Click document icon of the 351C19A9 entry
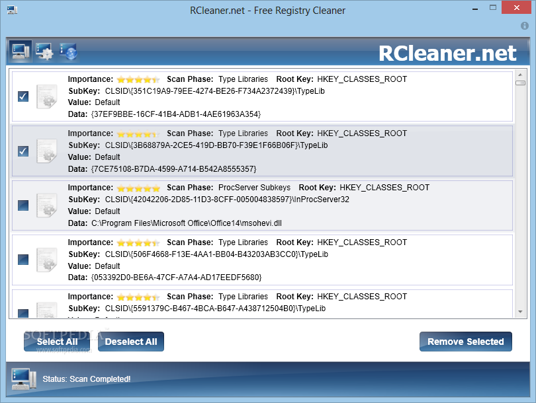This screenshot has height=403, width=536. tap(46, 96)
